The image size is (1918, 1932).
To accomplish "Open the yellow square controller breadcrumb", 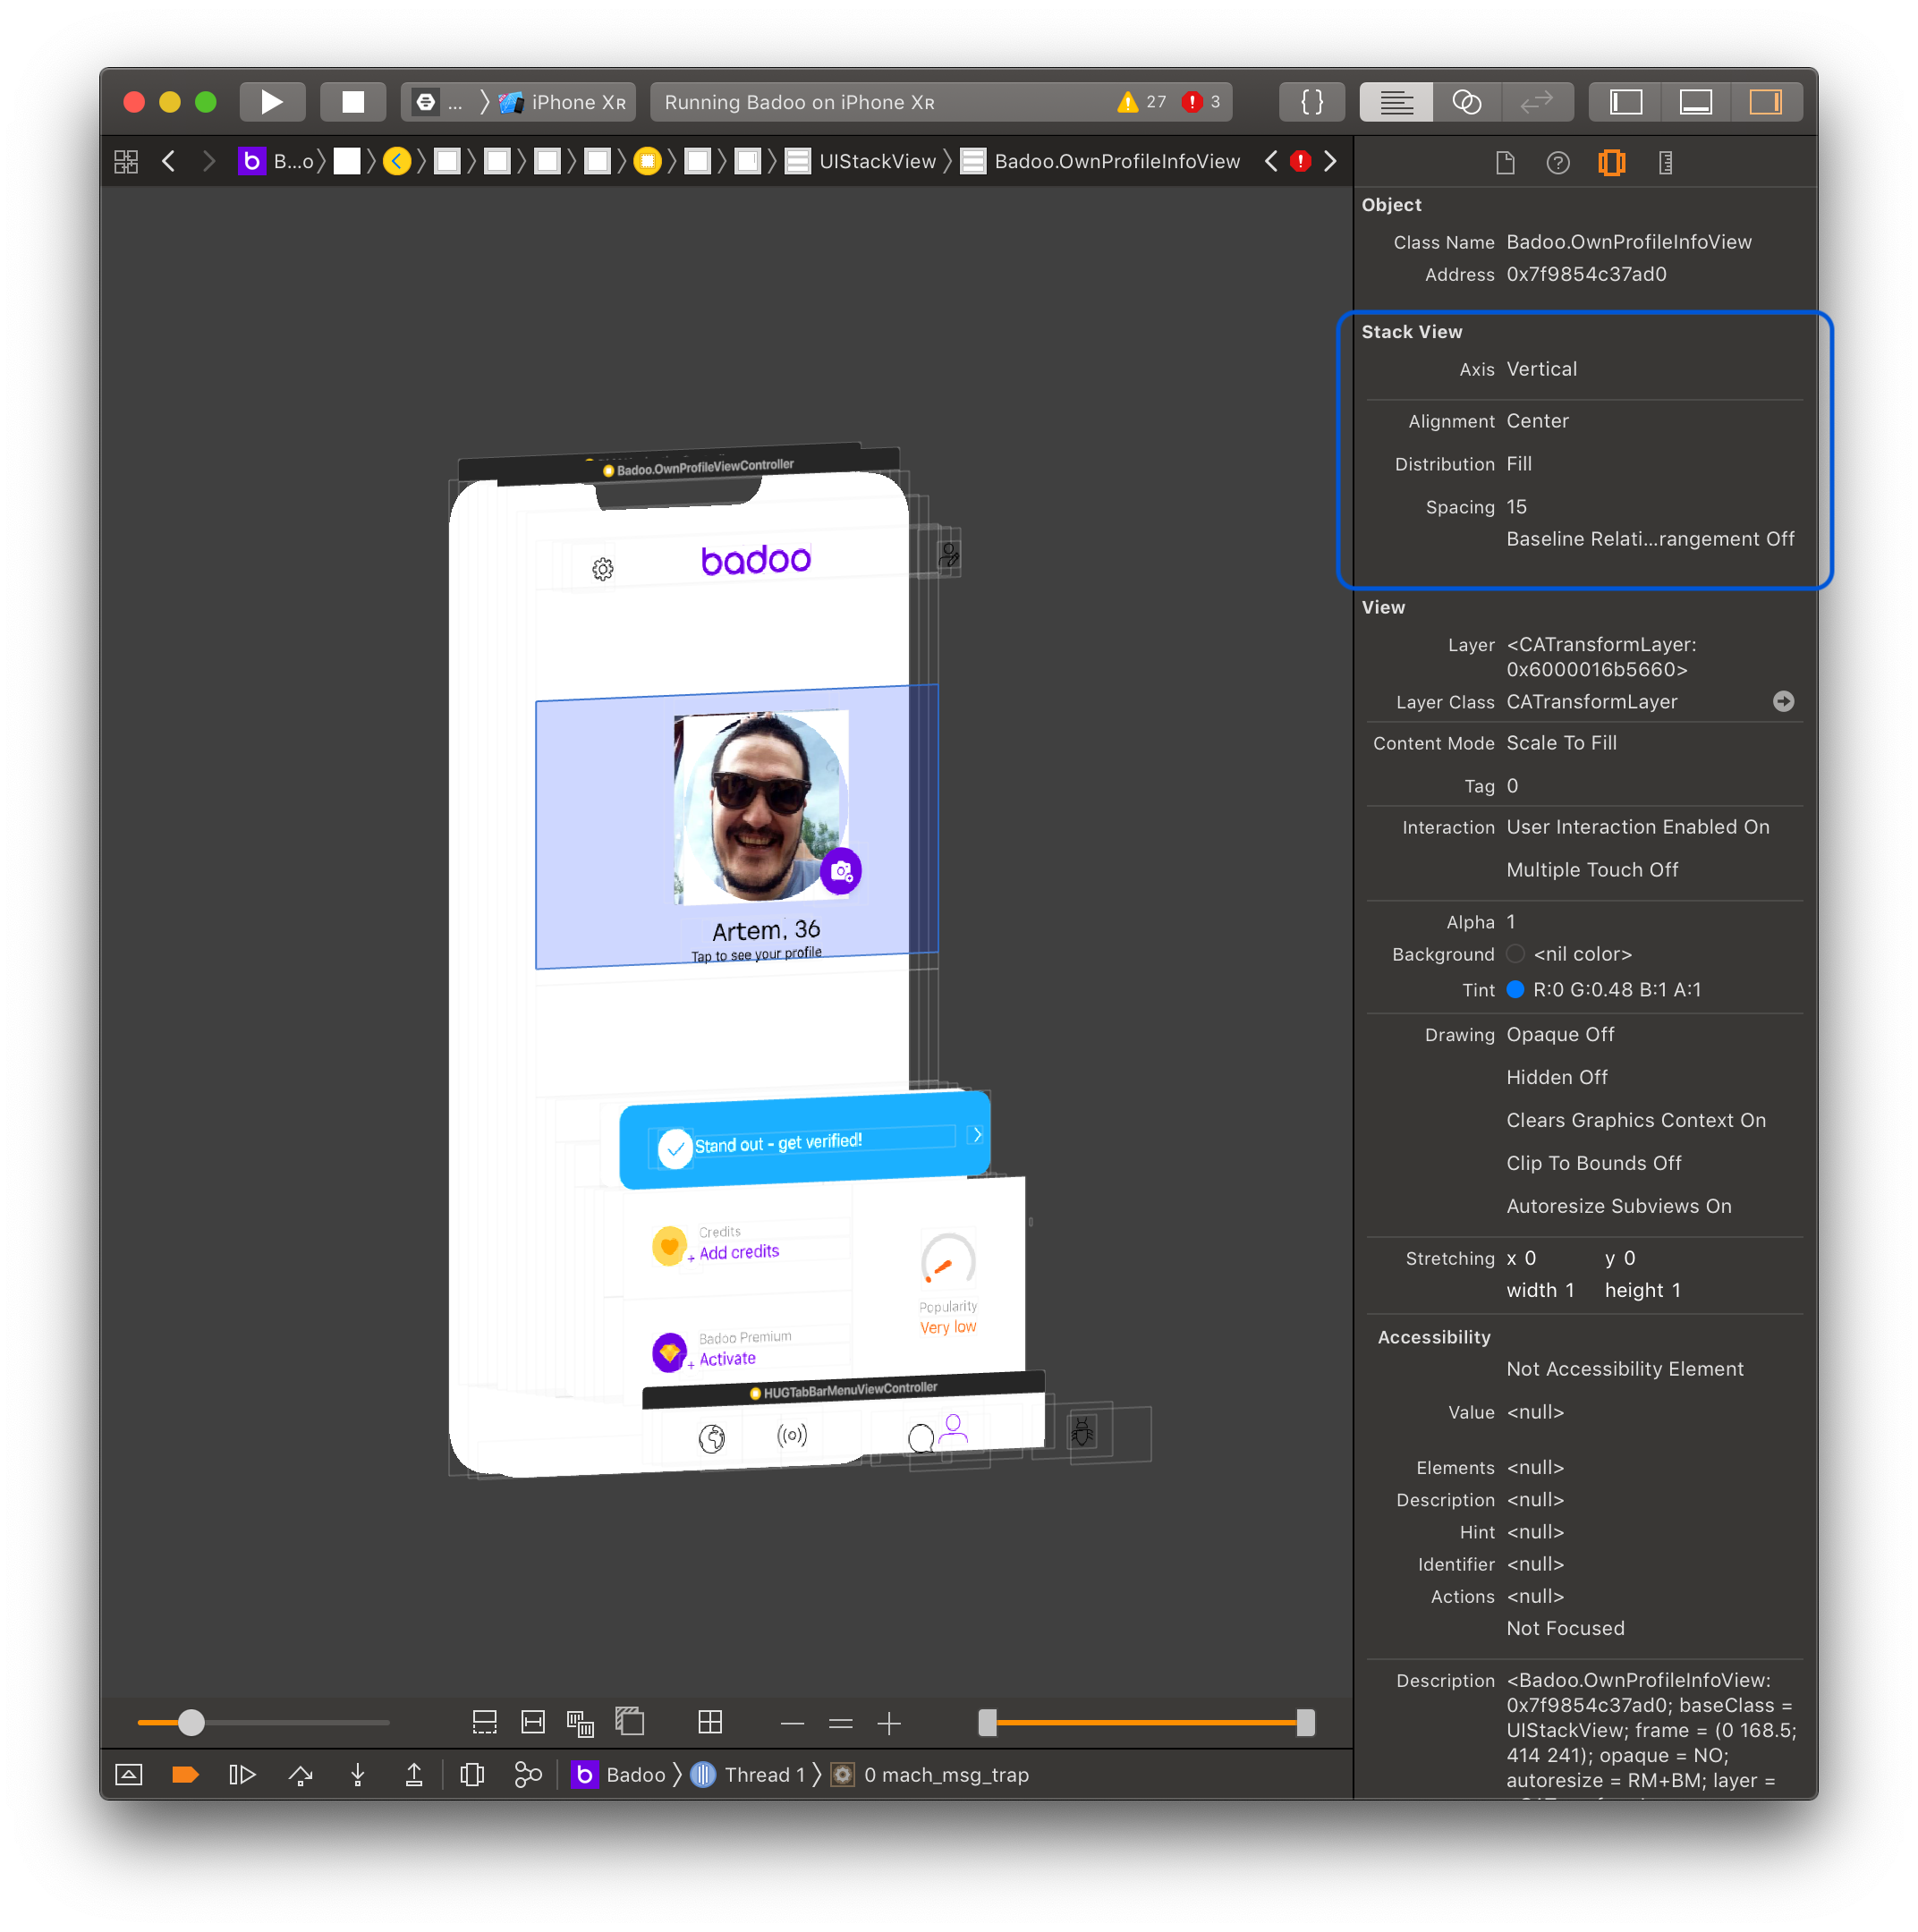I will click(x=647, y=161).
